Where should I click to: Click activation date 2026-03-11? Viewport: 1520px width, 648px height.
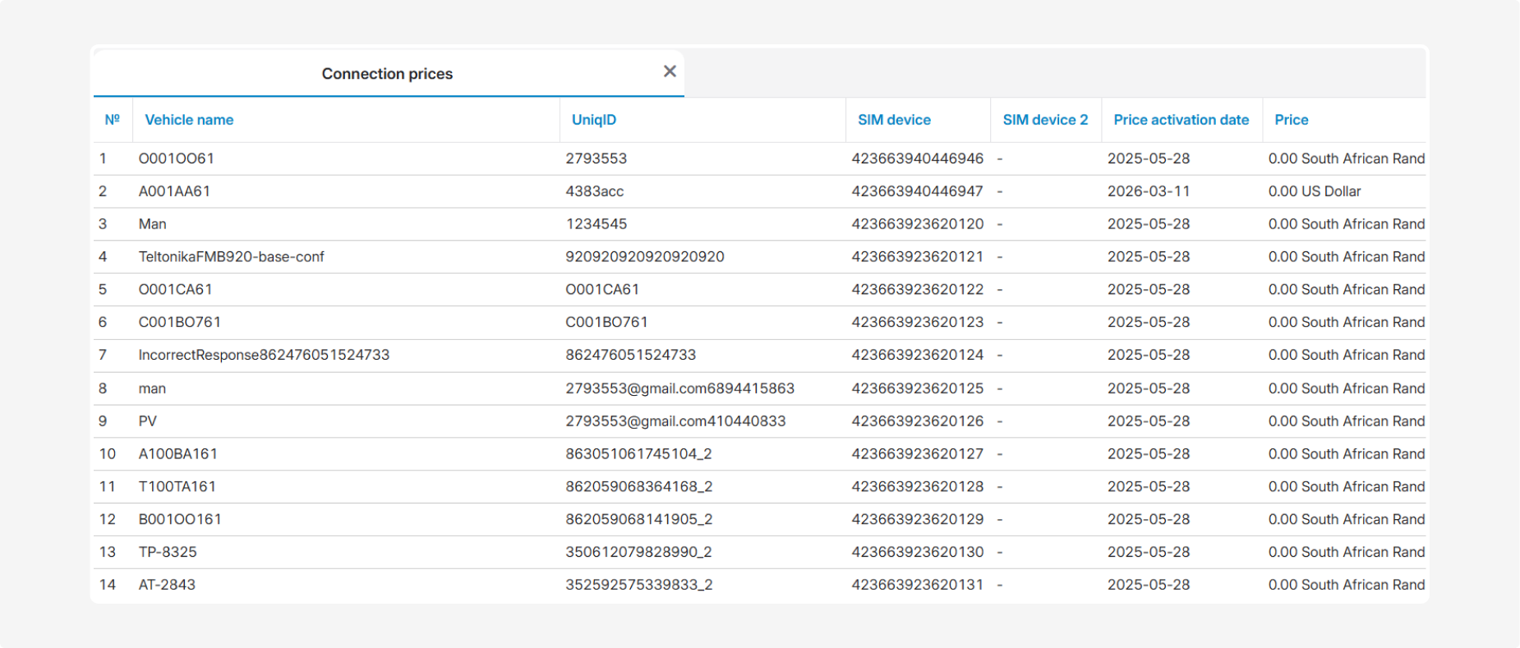(x=1149, y=191)
